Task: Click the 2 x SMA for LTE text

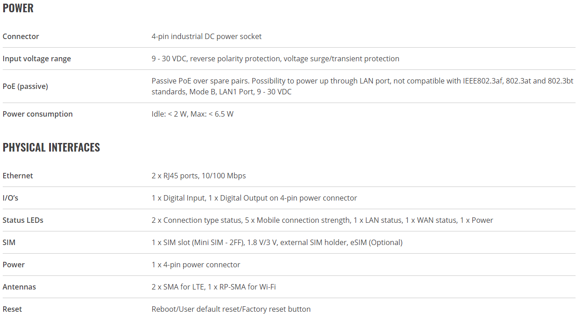Action: [214, 287]
